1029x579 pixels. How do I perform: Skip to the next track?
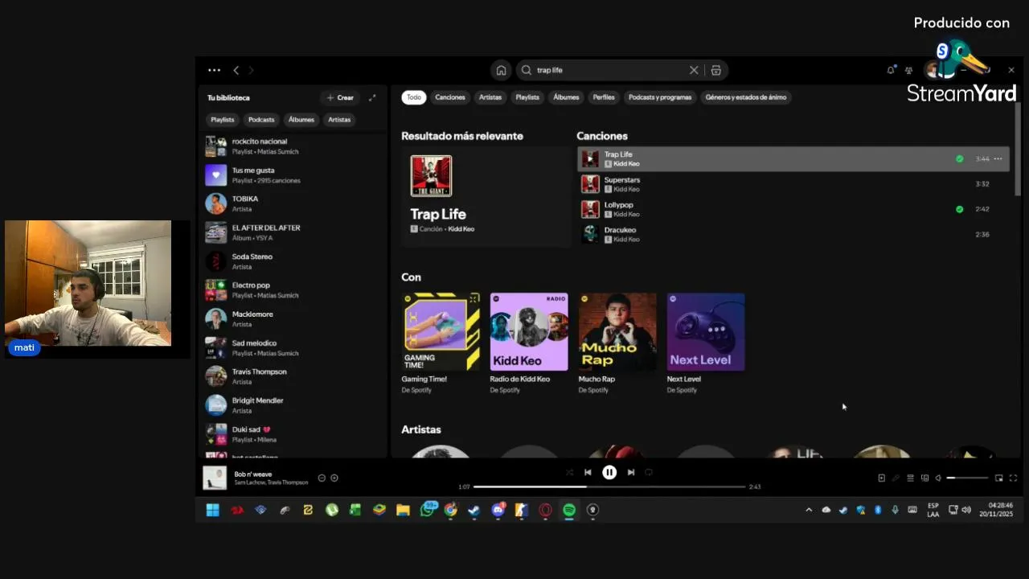[631, 473]
